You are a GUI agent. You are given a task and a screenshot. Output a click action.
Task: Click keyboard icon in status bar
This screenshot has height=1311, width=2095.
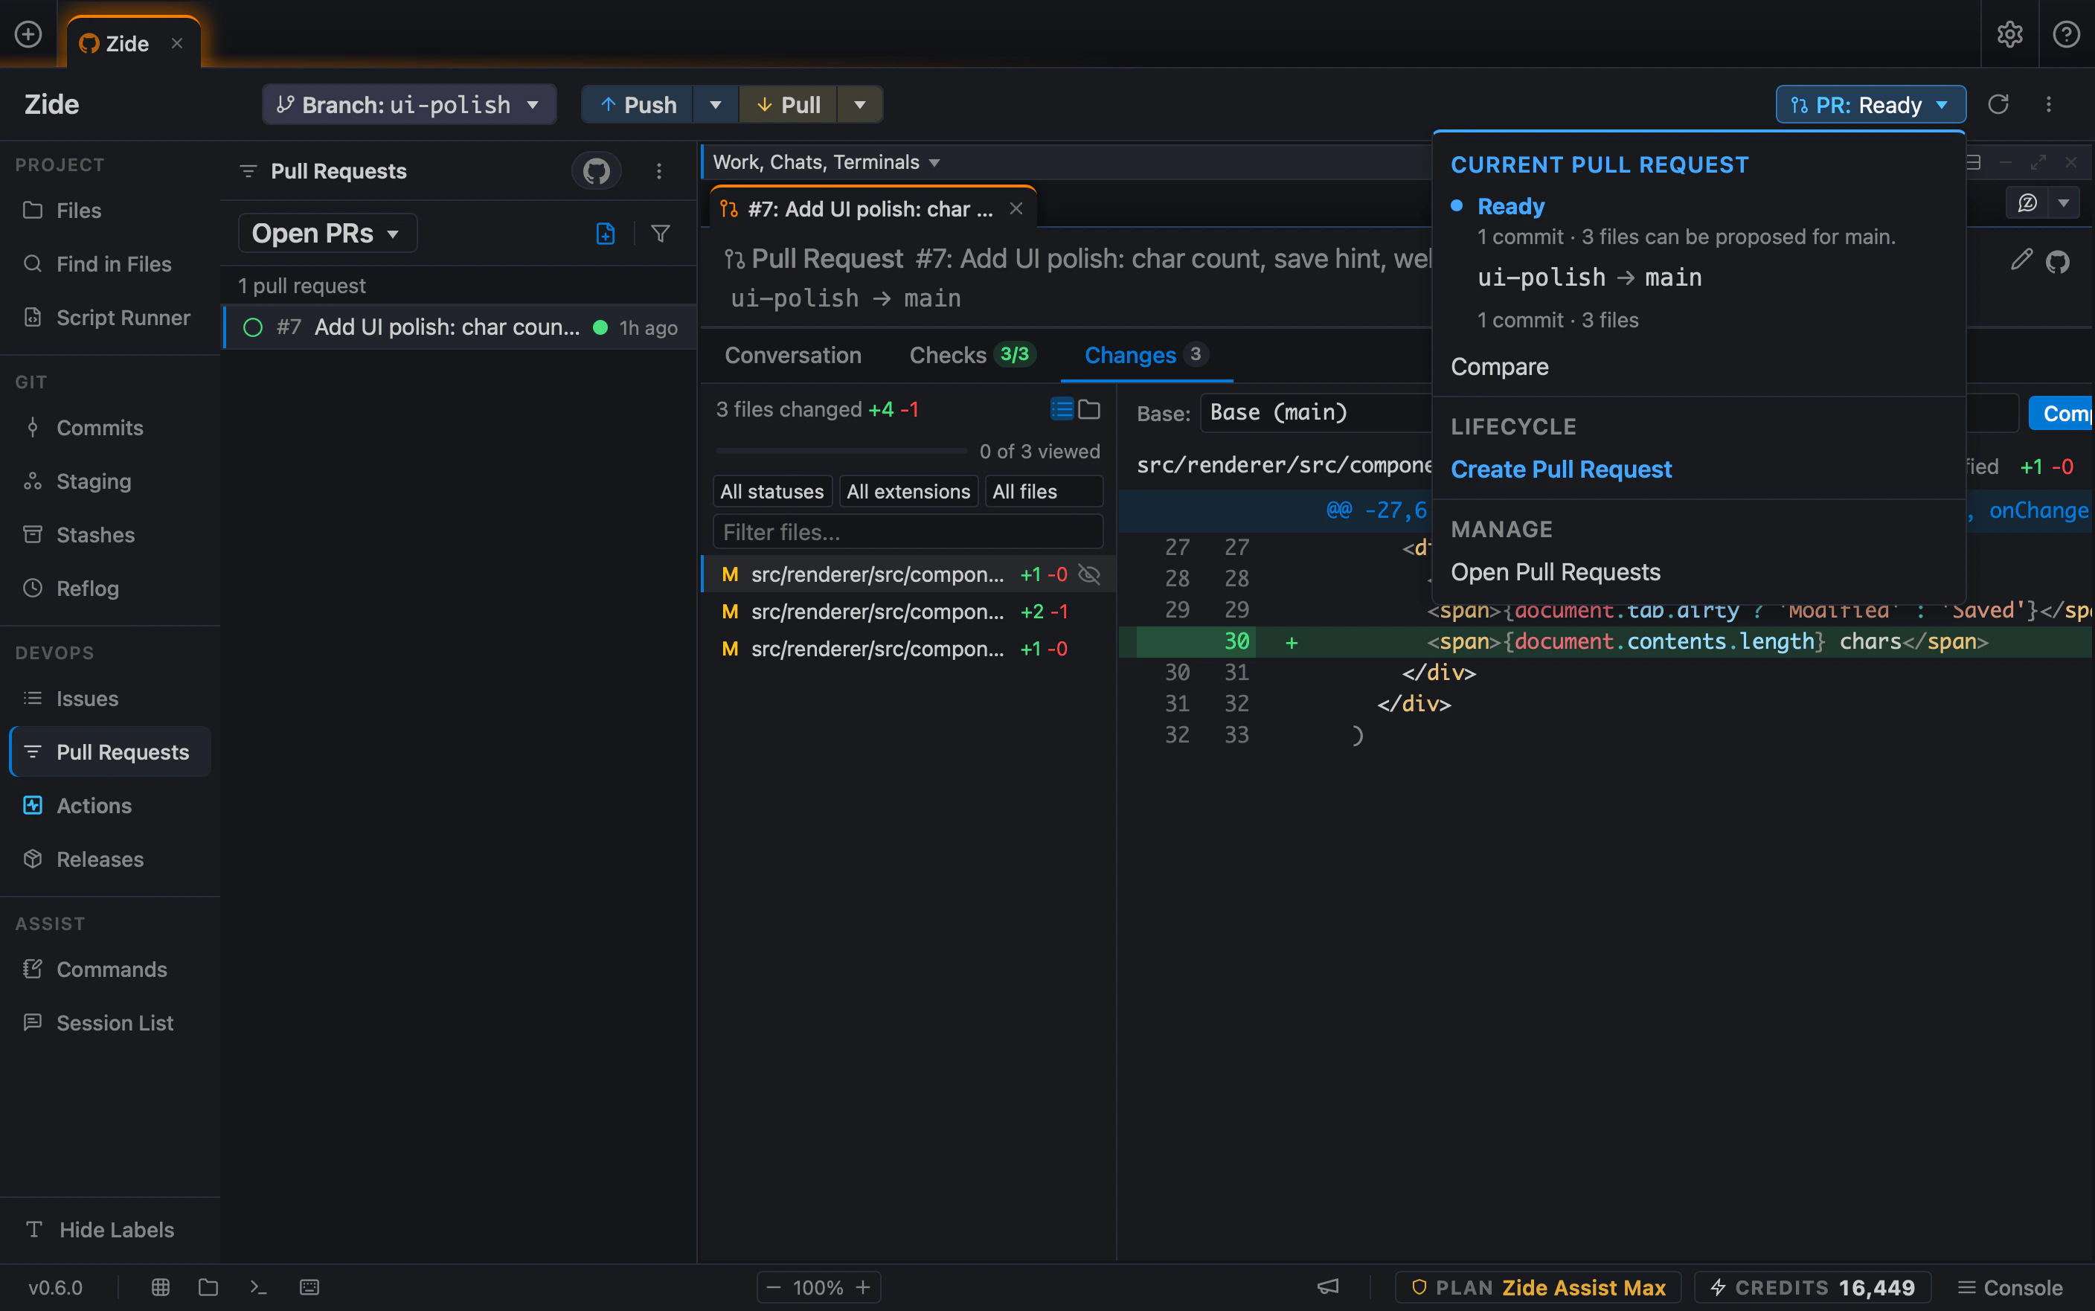309,1286
